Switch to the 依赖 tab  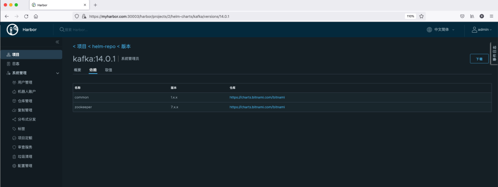[93, 70]
